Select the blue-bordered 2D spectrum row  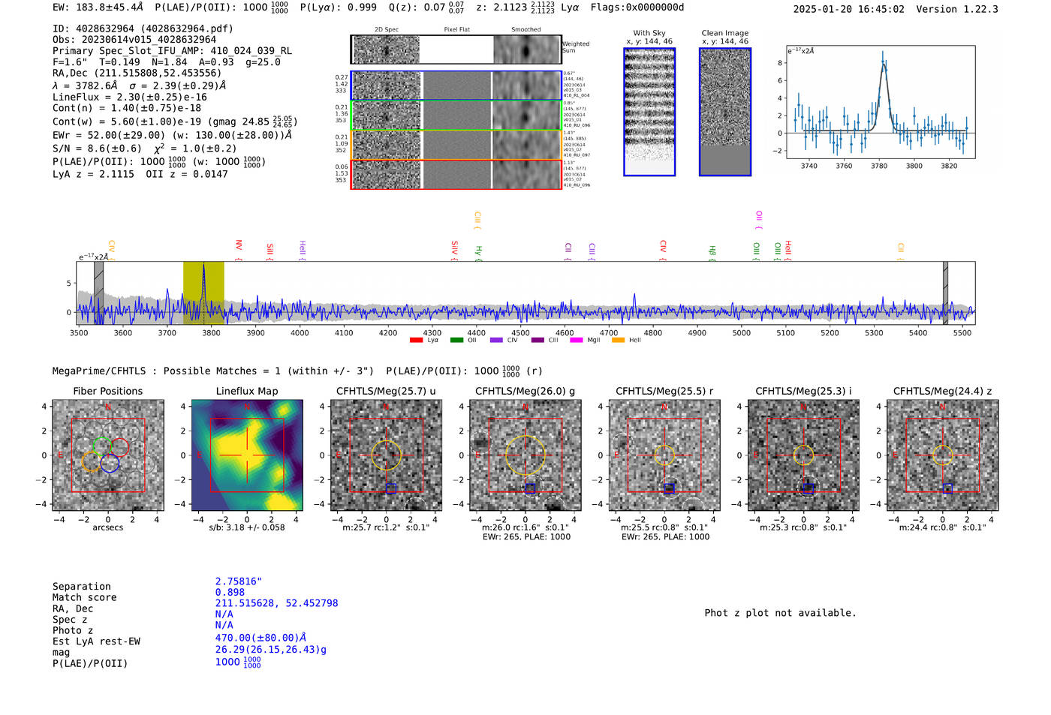pyautogui.click(x=456, y=86)
